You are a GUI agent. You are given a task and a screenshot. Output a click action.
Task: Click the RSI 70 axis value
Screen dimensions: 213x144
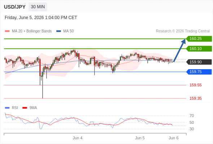point(192,116)
